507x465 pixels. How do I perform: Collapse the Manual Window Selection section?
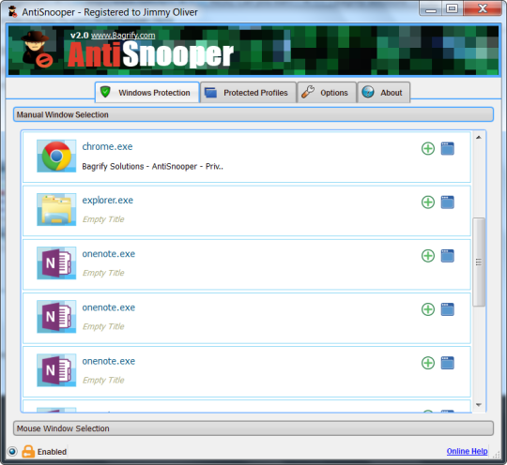click(x=253, y=114)
